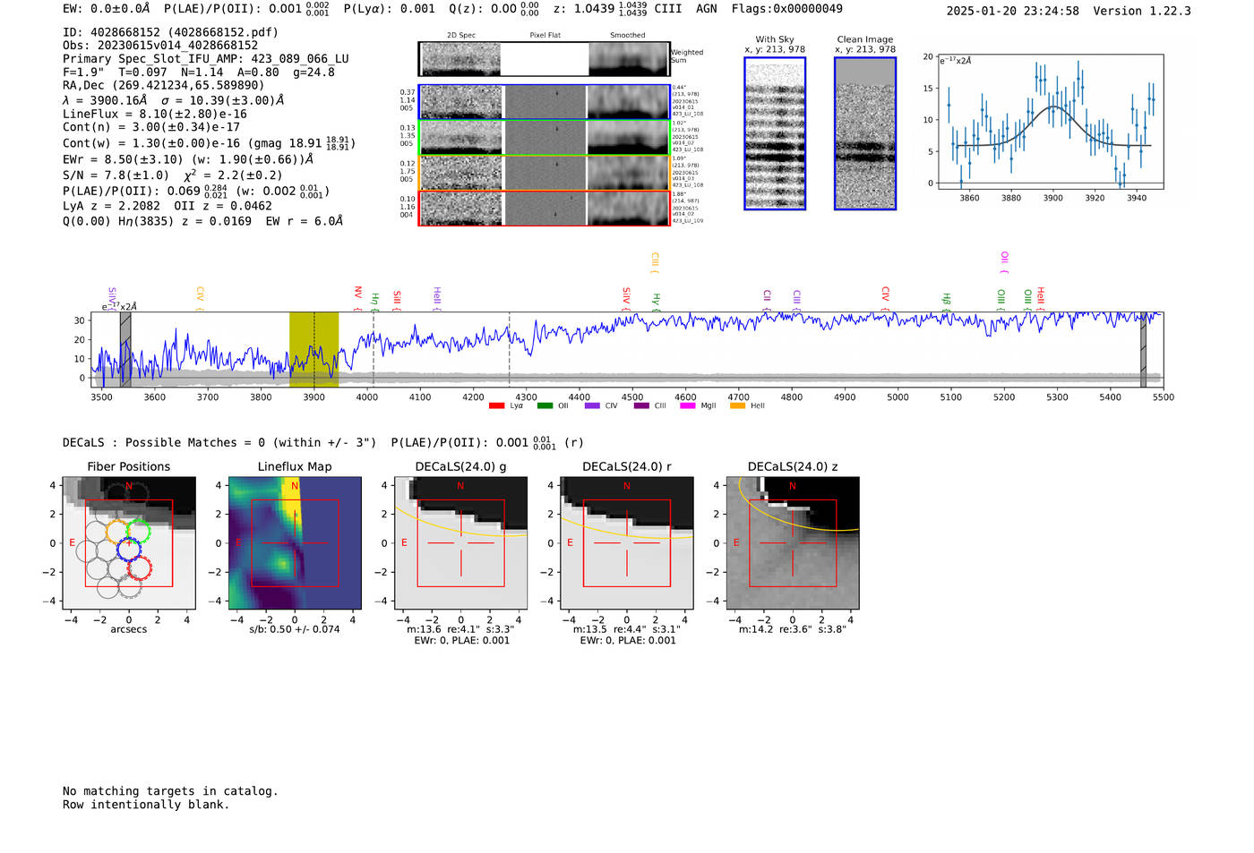Open the Lineflux Map panel

[x=295, y=543]
